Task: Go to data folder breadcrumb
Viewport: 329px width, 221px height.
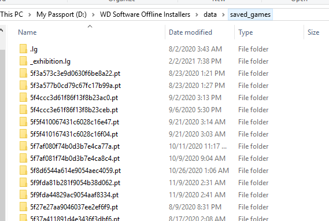Action: pos(210,14)
